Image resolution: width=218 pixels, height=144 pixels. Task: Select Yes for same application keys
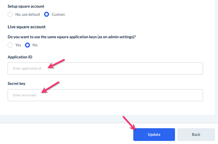(10, 45)
